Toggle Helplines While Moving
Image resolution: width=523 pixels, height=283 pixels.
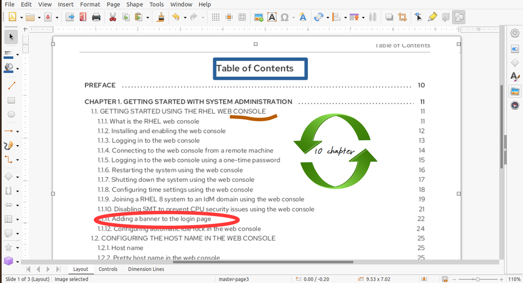click(229, 17)
